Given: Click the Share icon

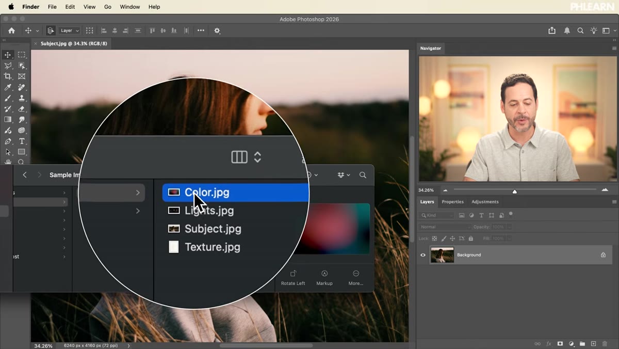Looking at the screenshot, I should pos(552,30).
